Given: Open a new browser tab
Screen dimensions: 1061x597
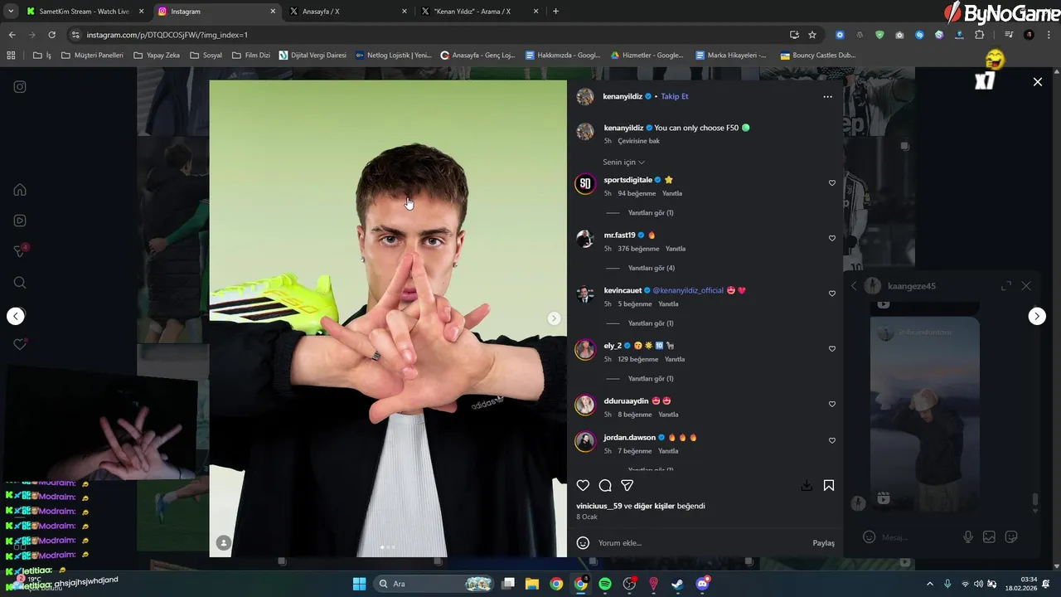Looking at the screenshot, I should [555, 12].
